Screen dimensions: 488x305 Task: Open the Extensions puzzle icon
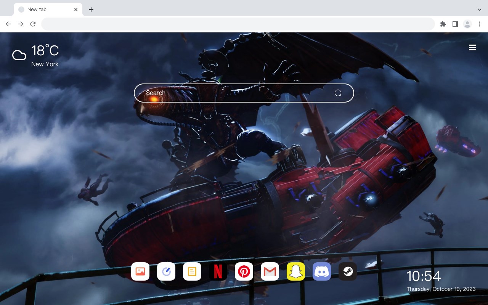443,24
